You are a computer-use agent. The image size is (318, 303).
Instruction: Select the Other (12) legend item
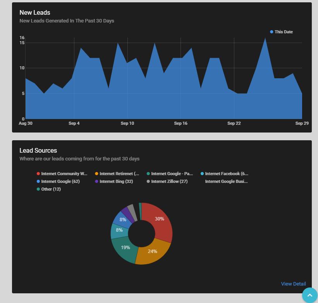tap(49, 189)
